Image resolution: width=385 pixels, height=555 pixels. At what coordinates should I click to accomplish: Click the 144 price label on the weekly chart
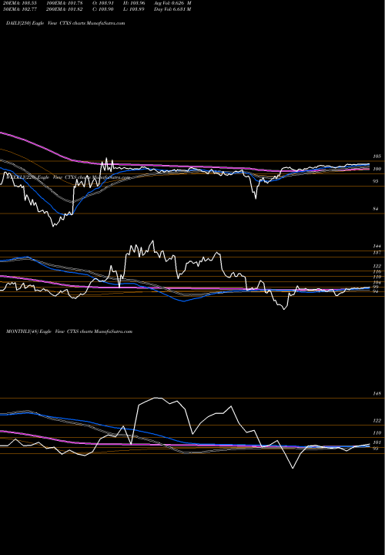tap(377, 246)
